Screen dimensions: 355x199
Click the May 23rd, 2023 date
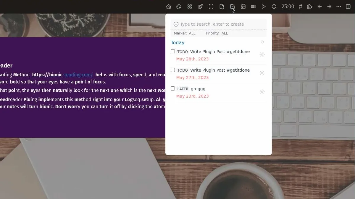[192, 96]
